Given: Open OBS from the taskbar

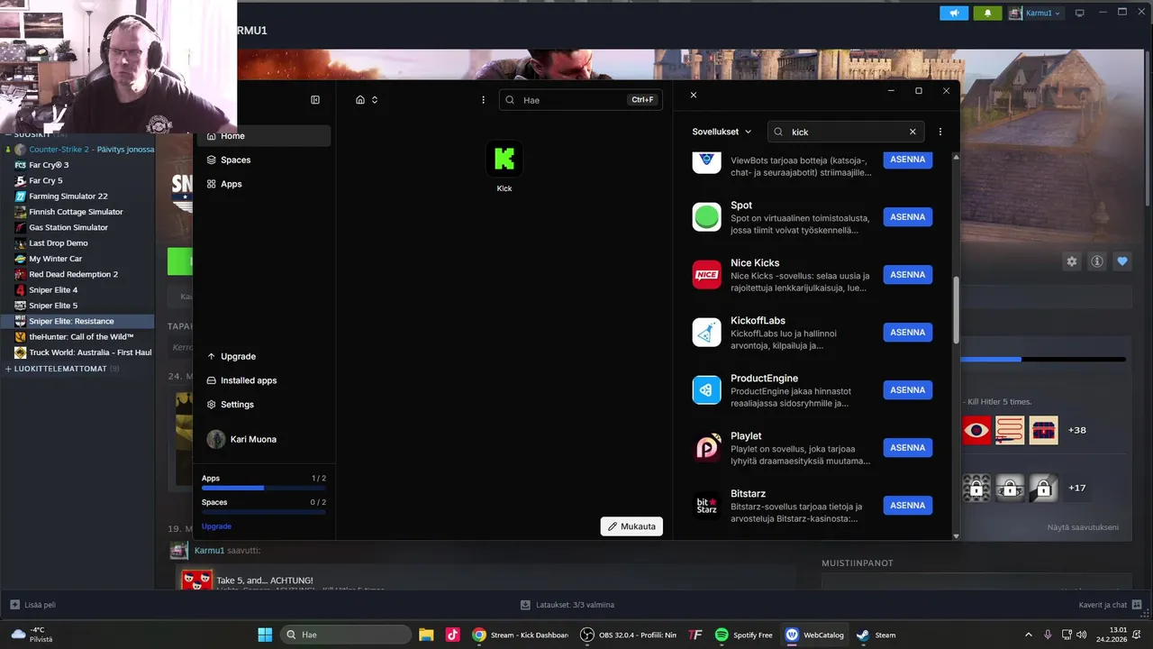Looking at the screenshot, I should pyautogui.click(x=628, y=635).
